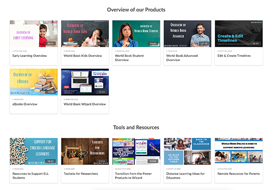Click the 28:34 duration badge on Timelines video
This screenshot has height=190, width=276.
[x=255, y=44]
